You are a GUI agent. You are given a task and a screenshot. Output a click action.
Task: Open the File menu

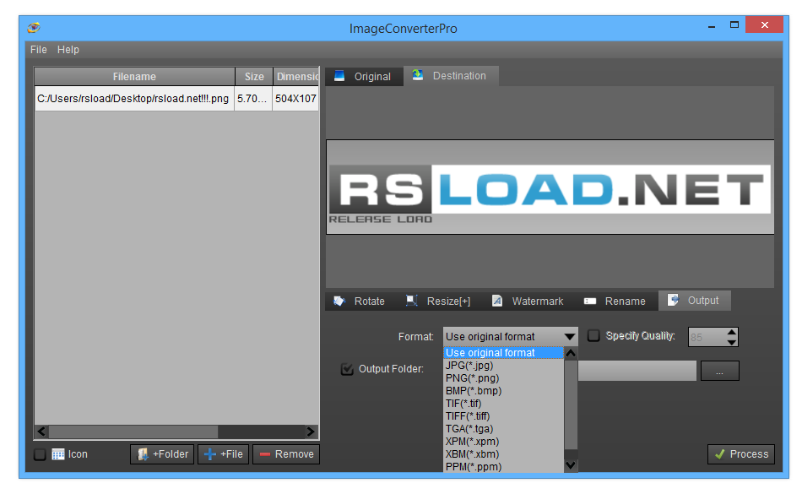(38, 50)
